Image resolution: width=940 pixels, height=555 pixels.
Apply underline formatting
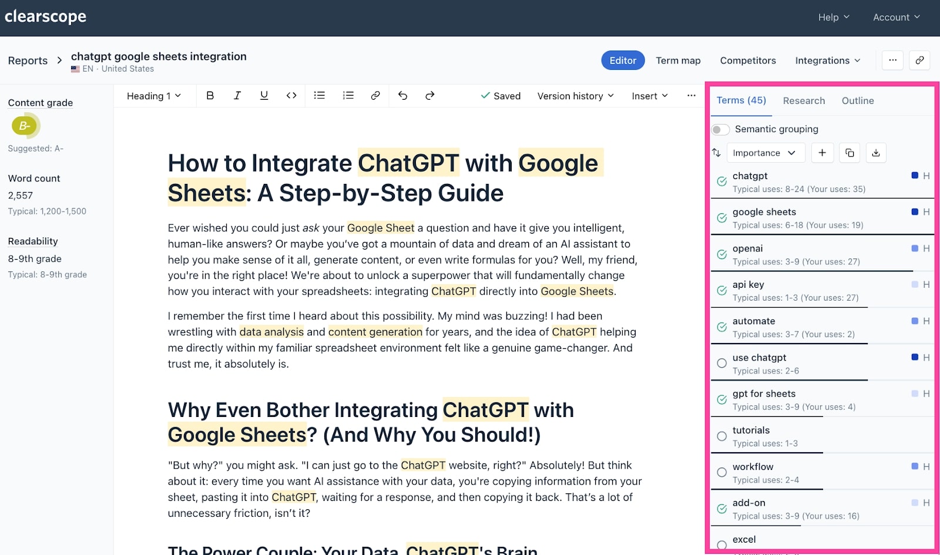tap(264, 96)
